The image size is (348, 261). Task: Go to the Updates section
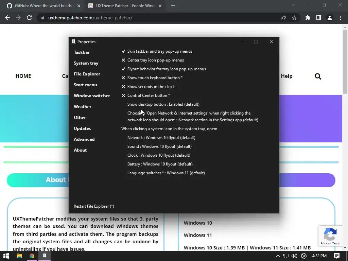tap(82, 128)
